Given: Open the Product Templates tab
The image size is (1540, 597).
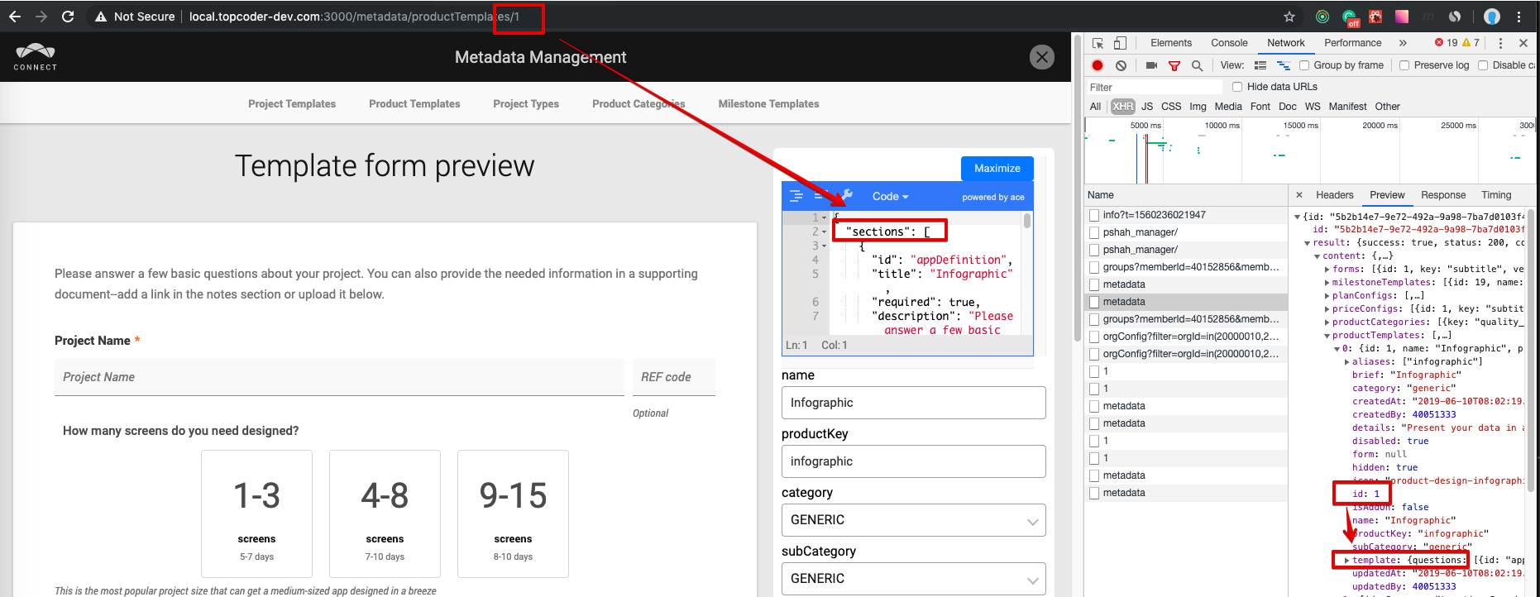Looking at the screenshot, I should pos(414,104).
